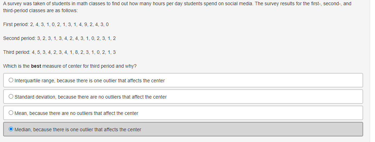375x142 pixels.
Task: Click the Standard deviation answer text
Action: click(x=91, y=97)
